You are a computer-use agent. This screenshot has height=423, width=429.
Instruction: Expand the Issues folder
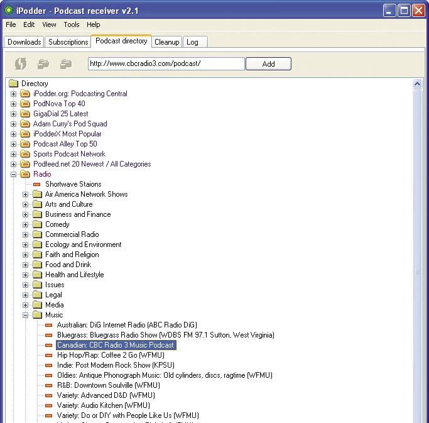[26, 285]
